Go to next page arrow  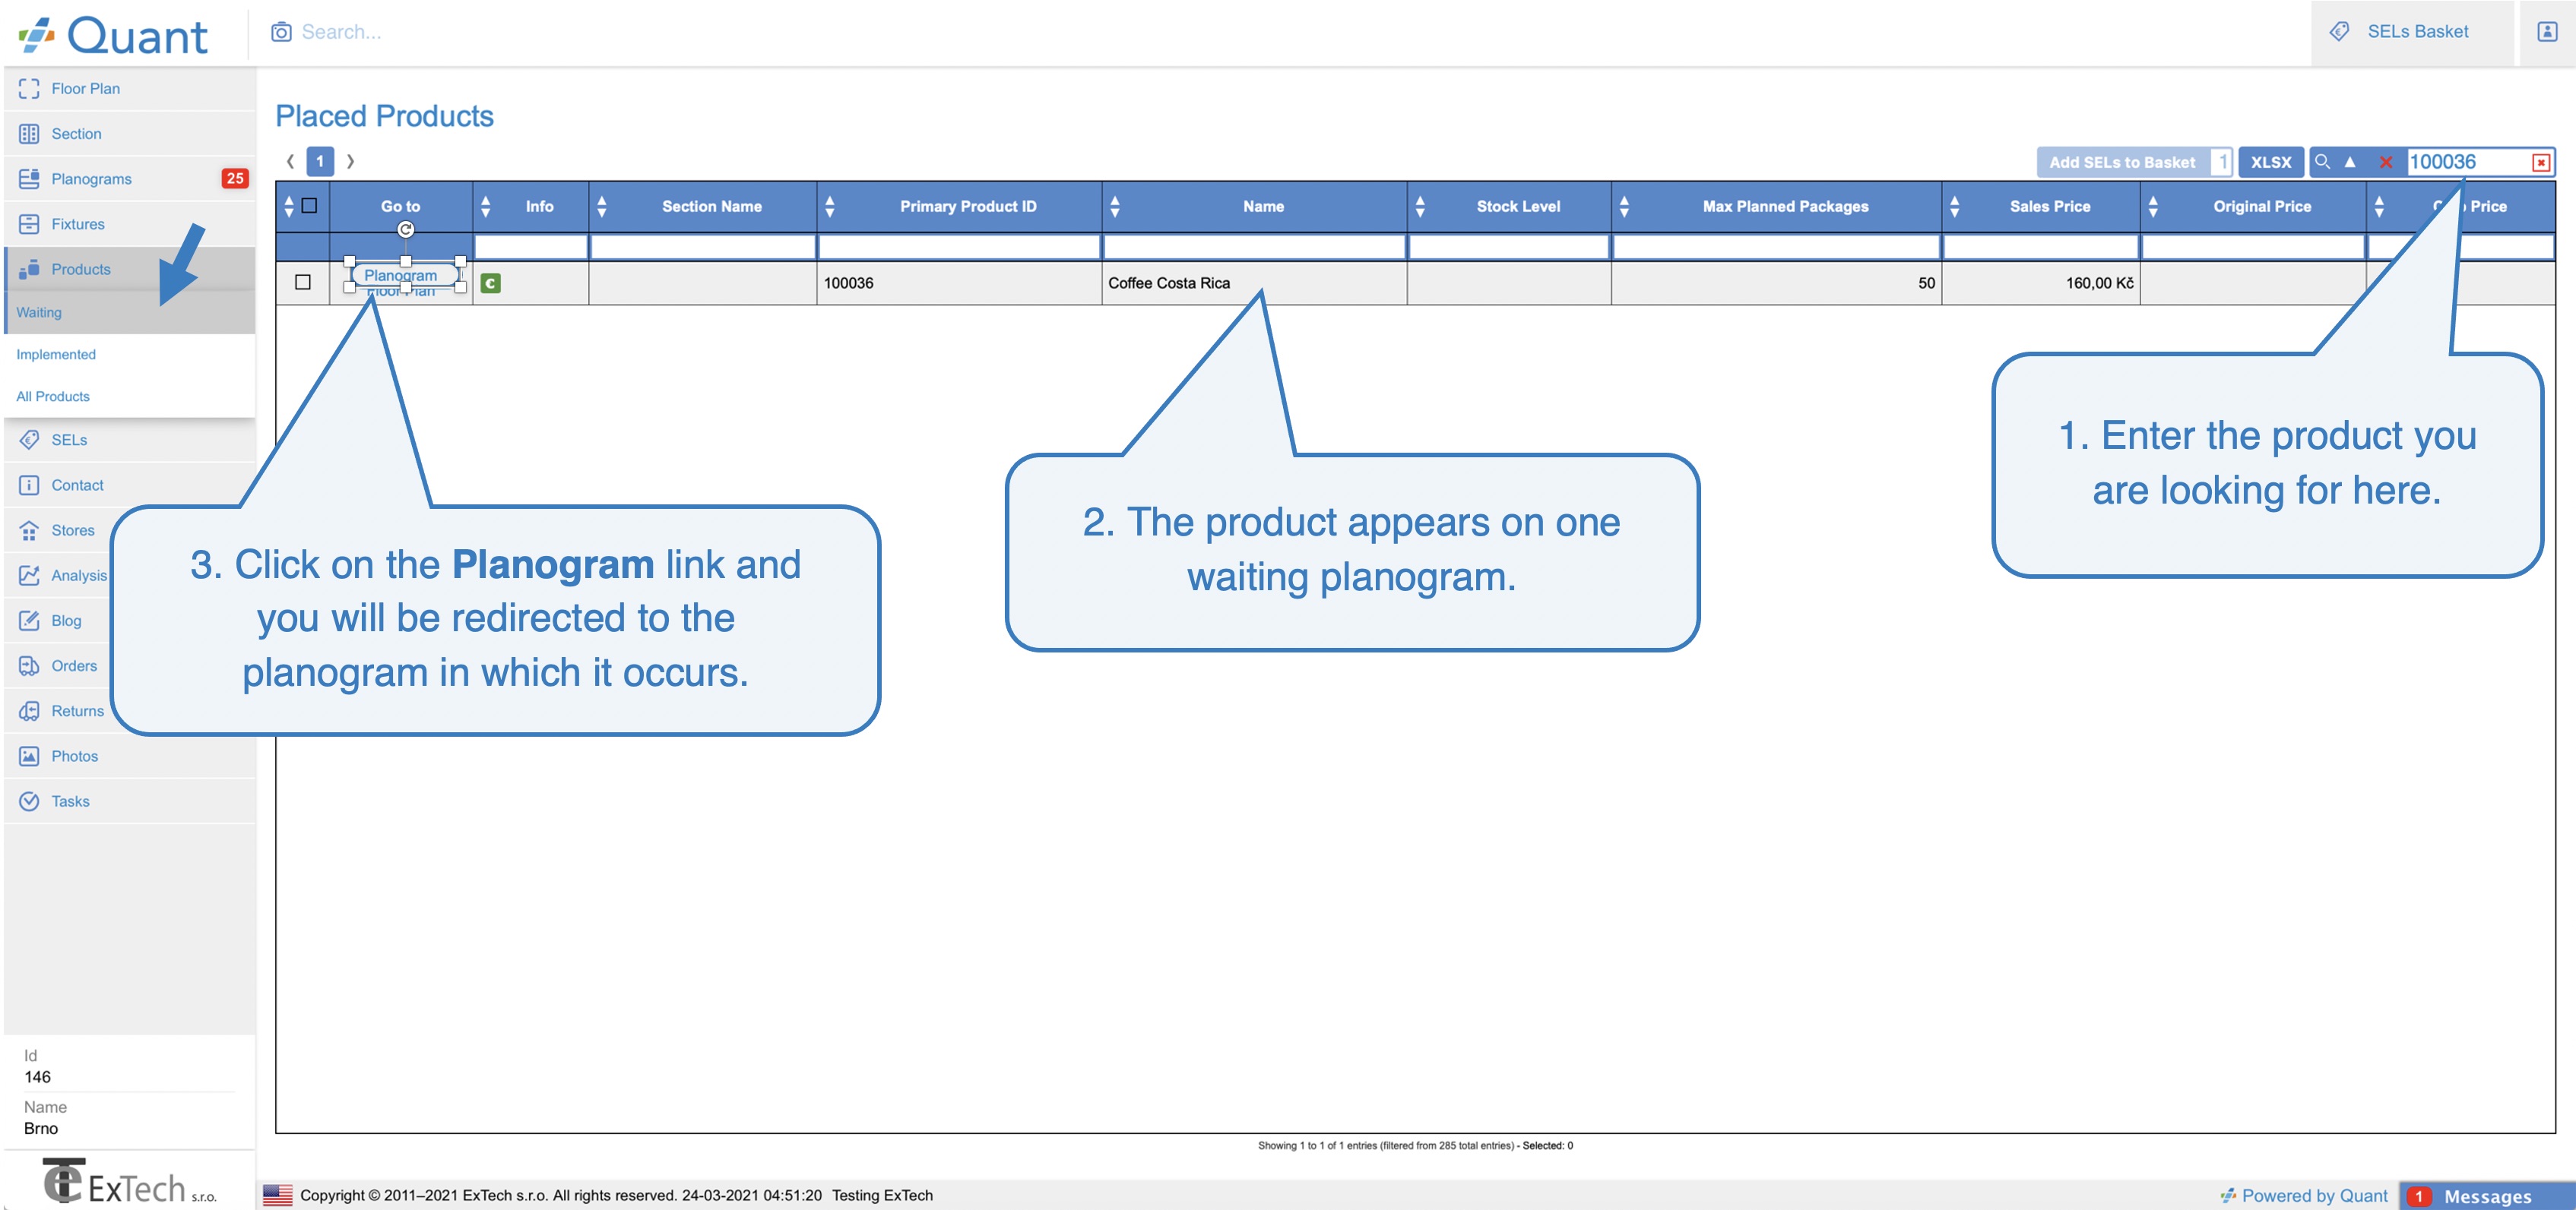point(350,161)
